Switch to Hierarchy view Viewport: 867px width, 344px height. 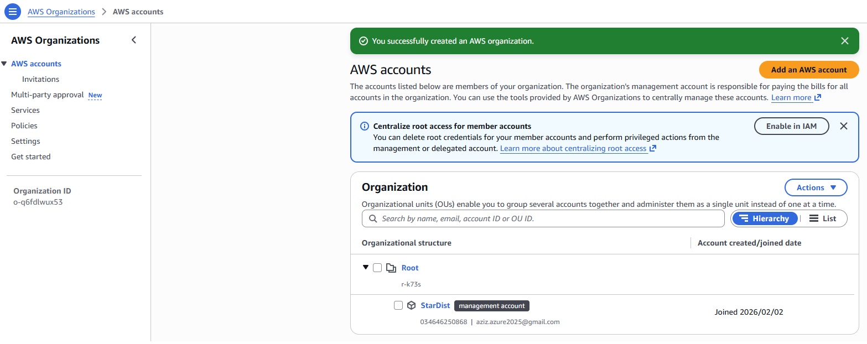[x=765, y=218]
